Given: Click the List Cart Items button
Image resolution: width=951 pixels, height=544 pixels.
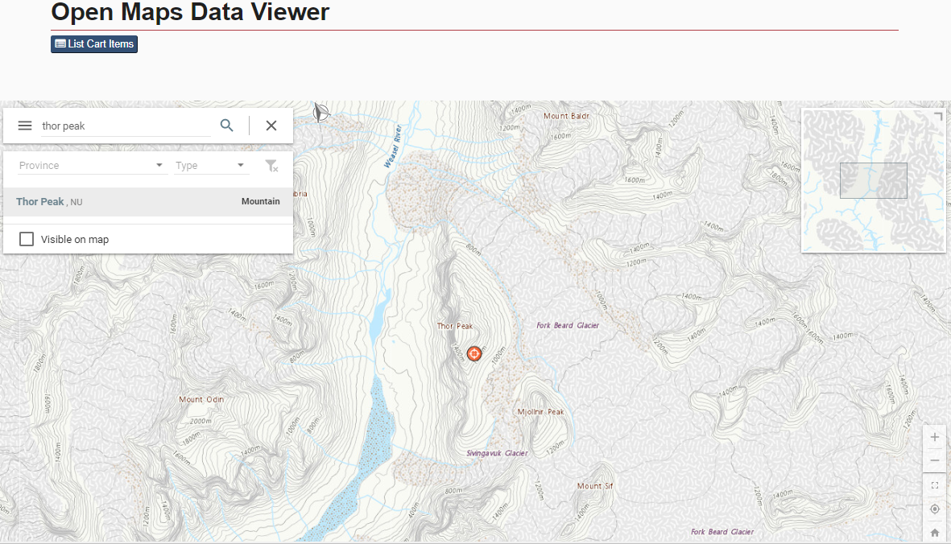Looking at the screenshot, I should pyautogui.click(x=94, y=43).
